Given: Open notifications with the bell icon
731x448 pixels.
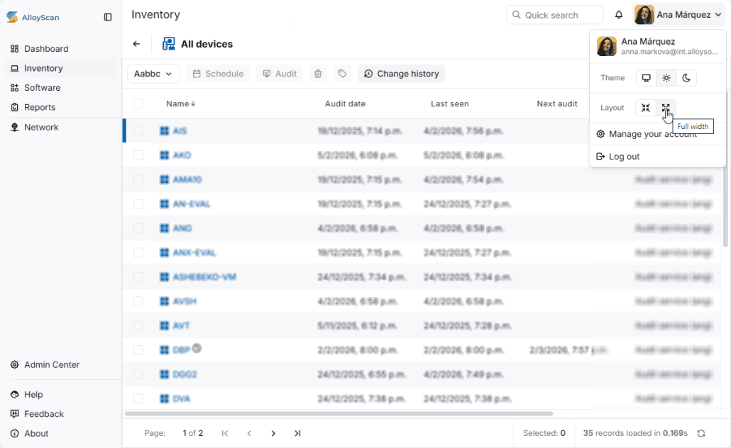Looking at the screenshot, I should 619,15.
